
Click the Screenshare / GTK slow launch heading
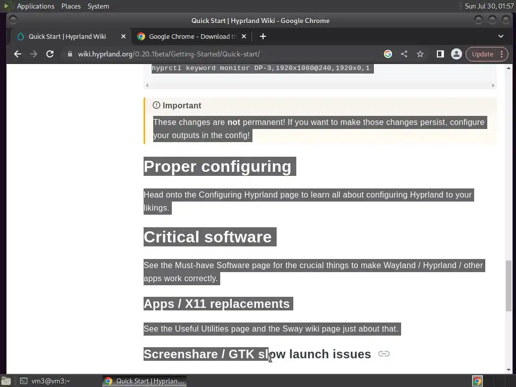pos(257,354)
